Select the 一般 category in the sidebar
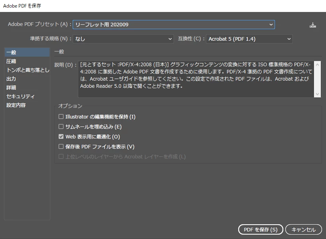 [27, 52]
